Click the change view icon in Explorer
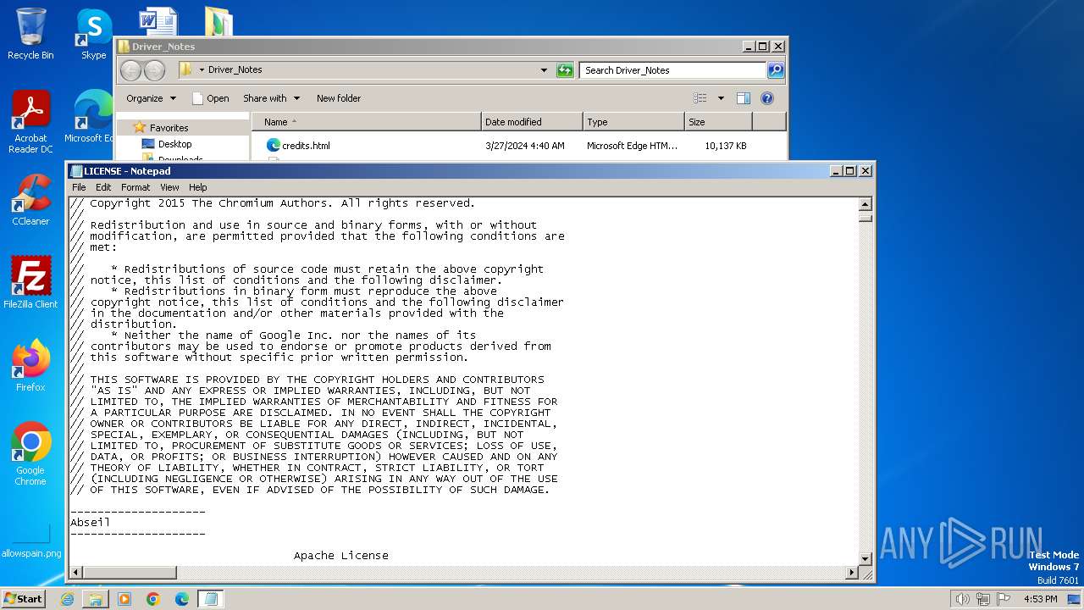This screenshot has width=1084, height=610. pyautogui.click(x=700, y=98)
